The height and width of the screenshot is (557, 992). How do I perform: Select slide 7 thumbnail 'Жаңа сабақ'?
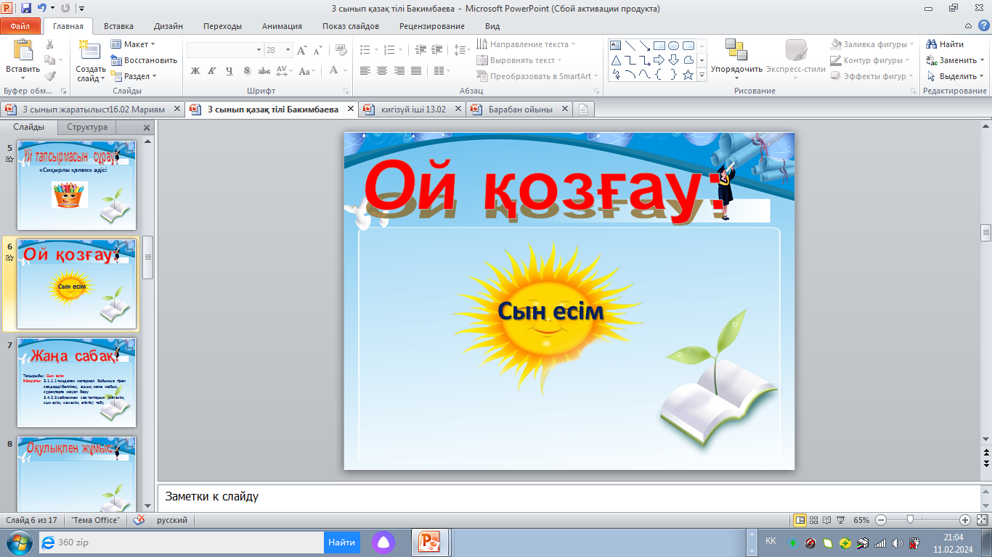coord(76,382)
